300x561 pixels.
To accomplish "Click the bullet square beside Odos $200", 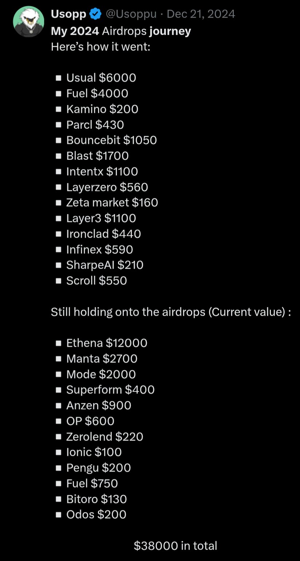I will click(x=59, y=515).
